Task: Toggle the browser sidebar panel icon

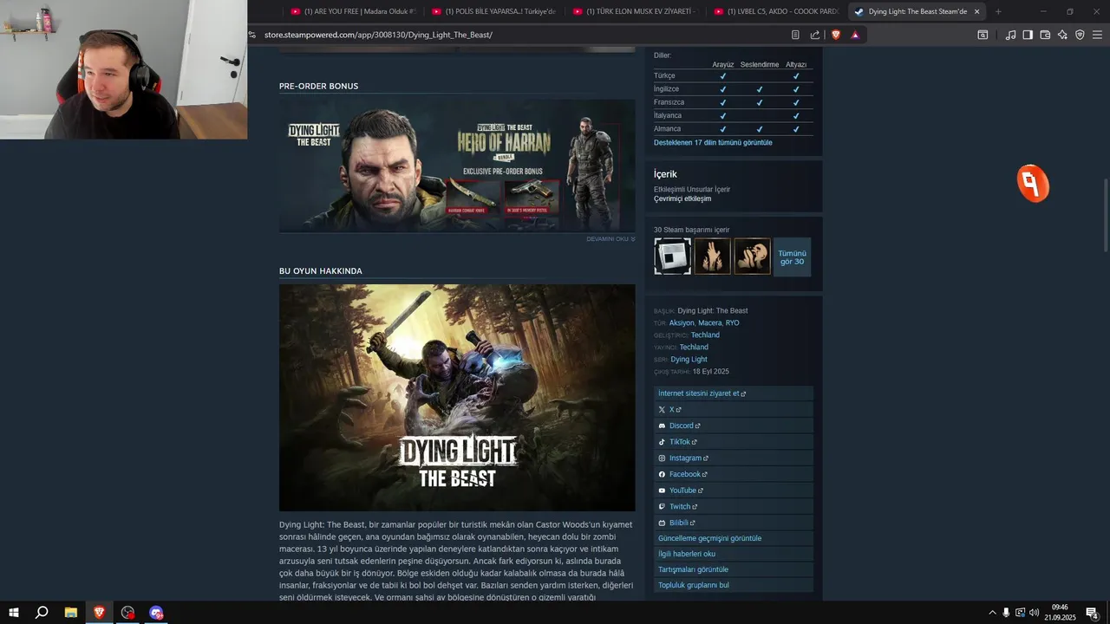Action: tap(1028, 35)
